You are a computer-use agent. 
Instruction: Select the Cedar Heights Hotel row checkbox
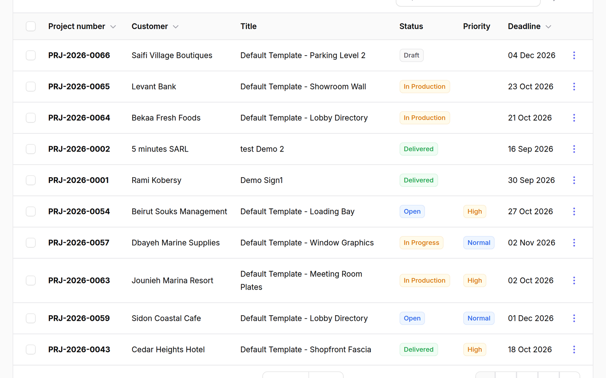click(x=31, y=350)
